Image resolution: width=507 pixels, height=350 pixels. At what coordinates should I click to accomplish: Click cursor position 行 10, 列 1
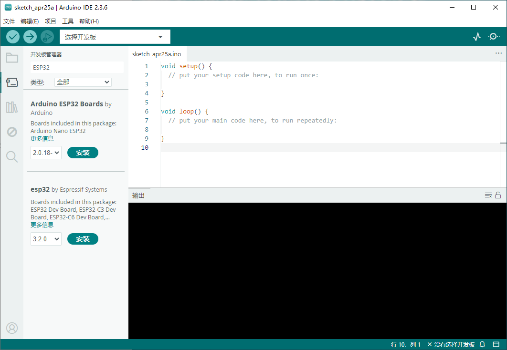click(405, 344)
